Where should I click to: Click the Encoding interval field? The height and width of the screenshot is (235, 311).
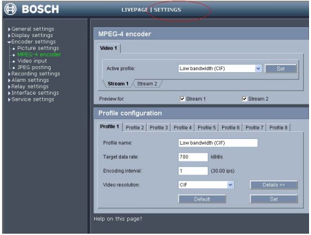(x=193, y=171)
